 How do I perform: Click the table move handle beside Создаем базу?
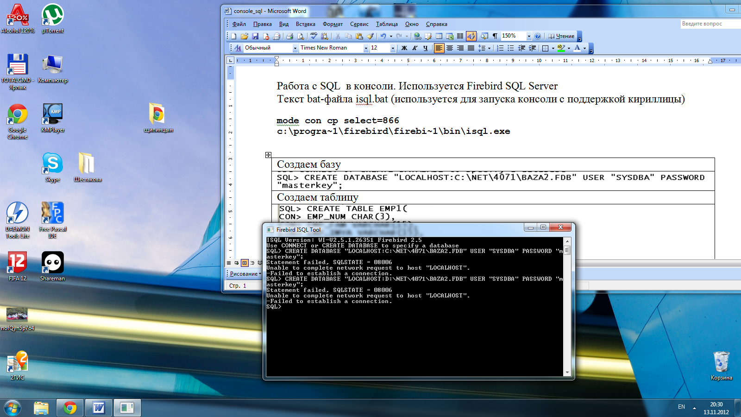268,155
